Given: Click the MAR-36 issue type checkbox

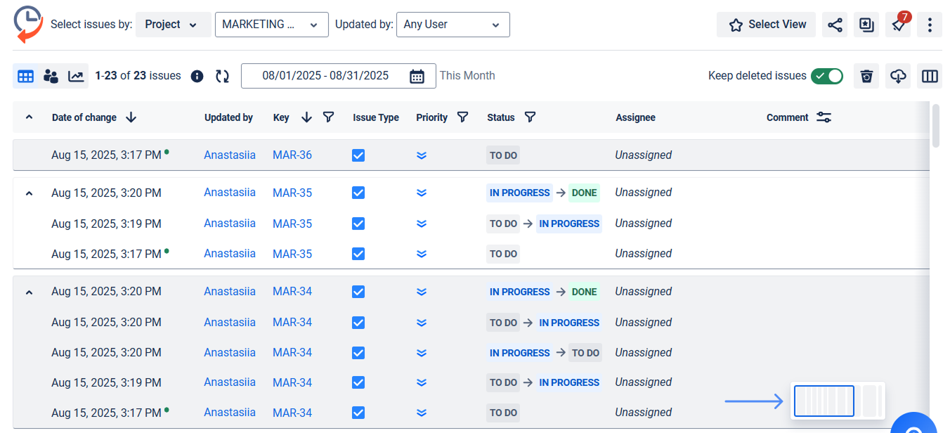Looking at the screenshot, I should pos(358,155).
